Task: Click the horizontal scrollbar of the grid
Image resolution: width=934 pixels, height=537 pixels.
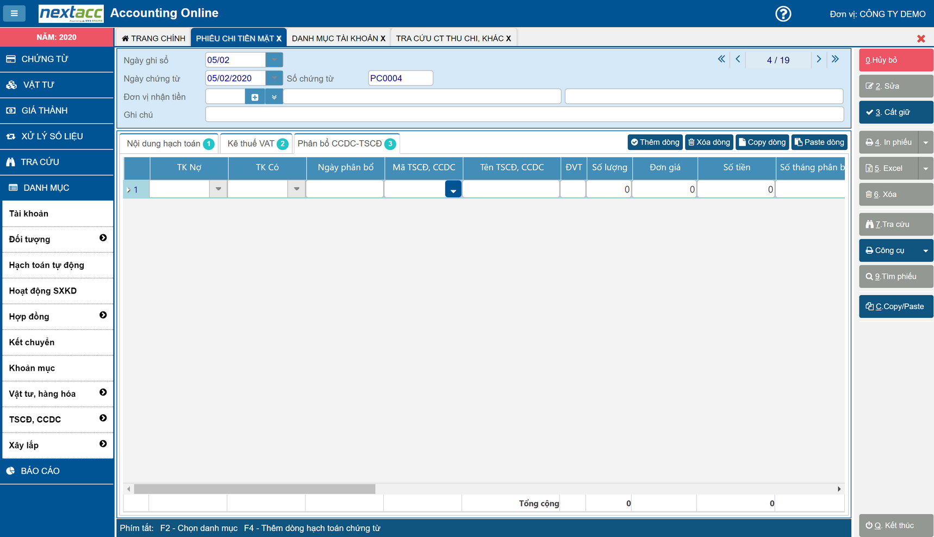Action: pyautogui.click(x=254, y=489)
